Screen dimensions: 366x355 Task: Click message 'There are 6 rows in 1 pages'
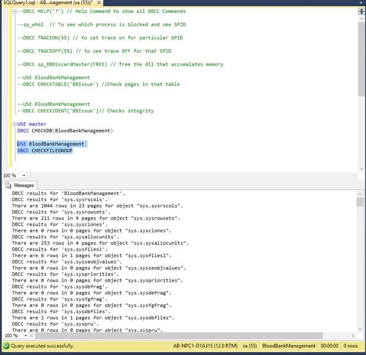[91, 256]
